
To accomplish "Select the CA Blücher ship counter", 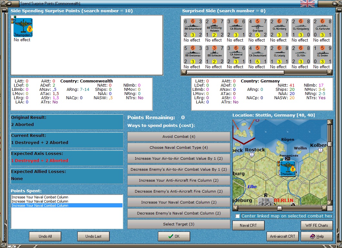I will click(x=236, y=28).
